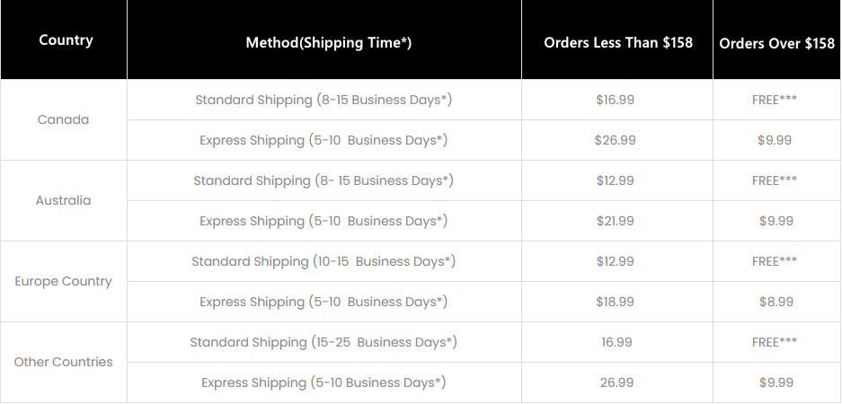Click the $21.99 Australia express price
842x404 pixels.
pyautogui.click(x=615, y=221)
